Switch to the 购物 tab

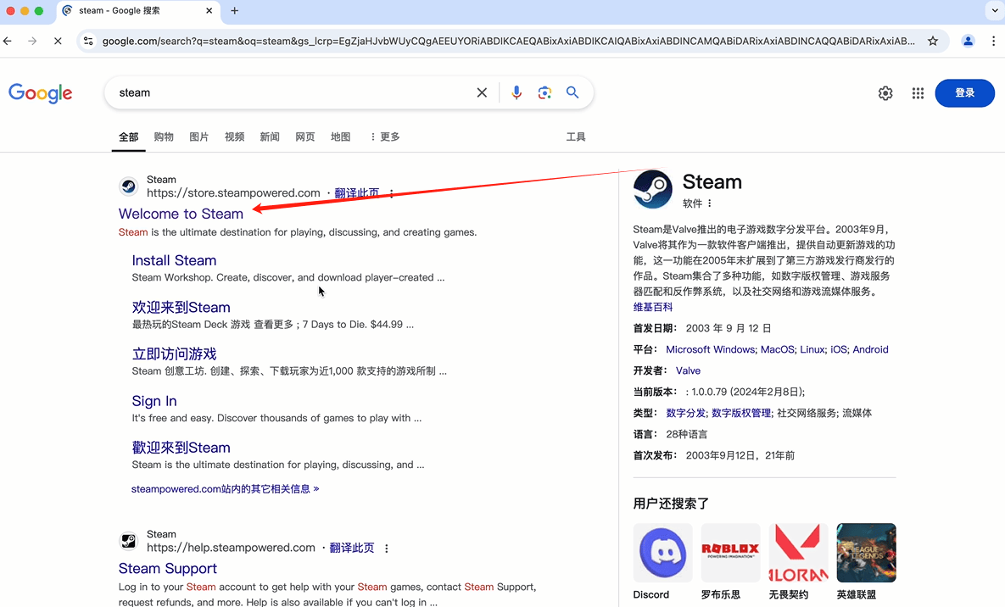pyautogui.click(x=164, y=136)
